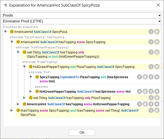Expand the HotGreenPepperTopping SubClassOf hasSpiciness node
164x139 pixels.
click(31, 92)
